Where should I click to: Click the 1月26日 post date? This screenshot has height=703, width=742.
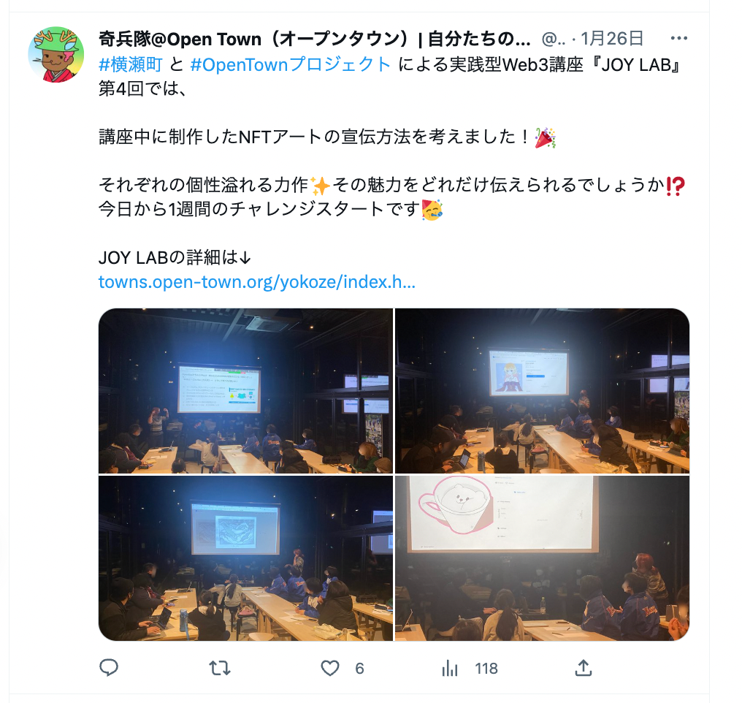coord(612,38)
